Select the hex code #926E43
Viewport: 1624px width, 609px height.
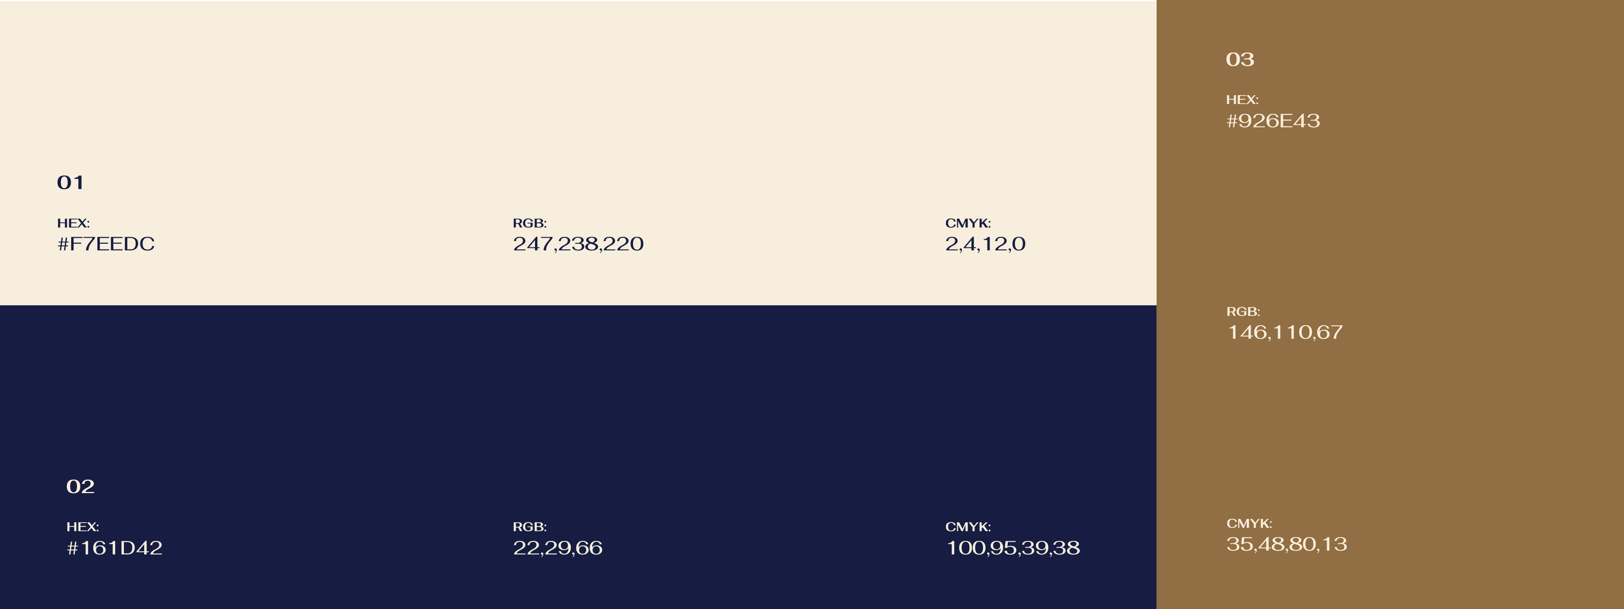coord(1273,121)
